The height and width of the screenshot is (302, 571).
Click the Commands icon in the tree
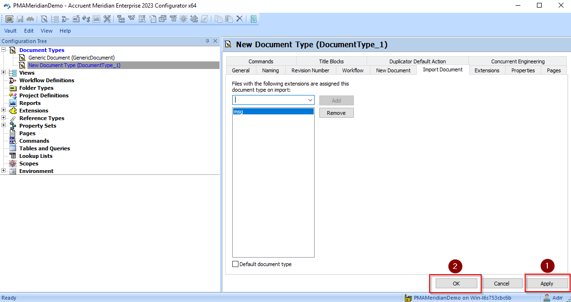pyautogui.click(x=13, y=141)
